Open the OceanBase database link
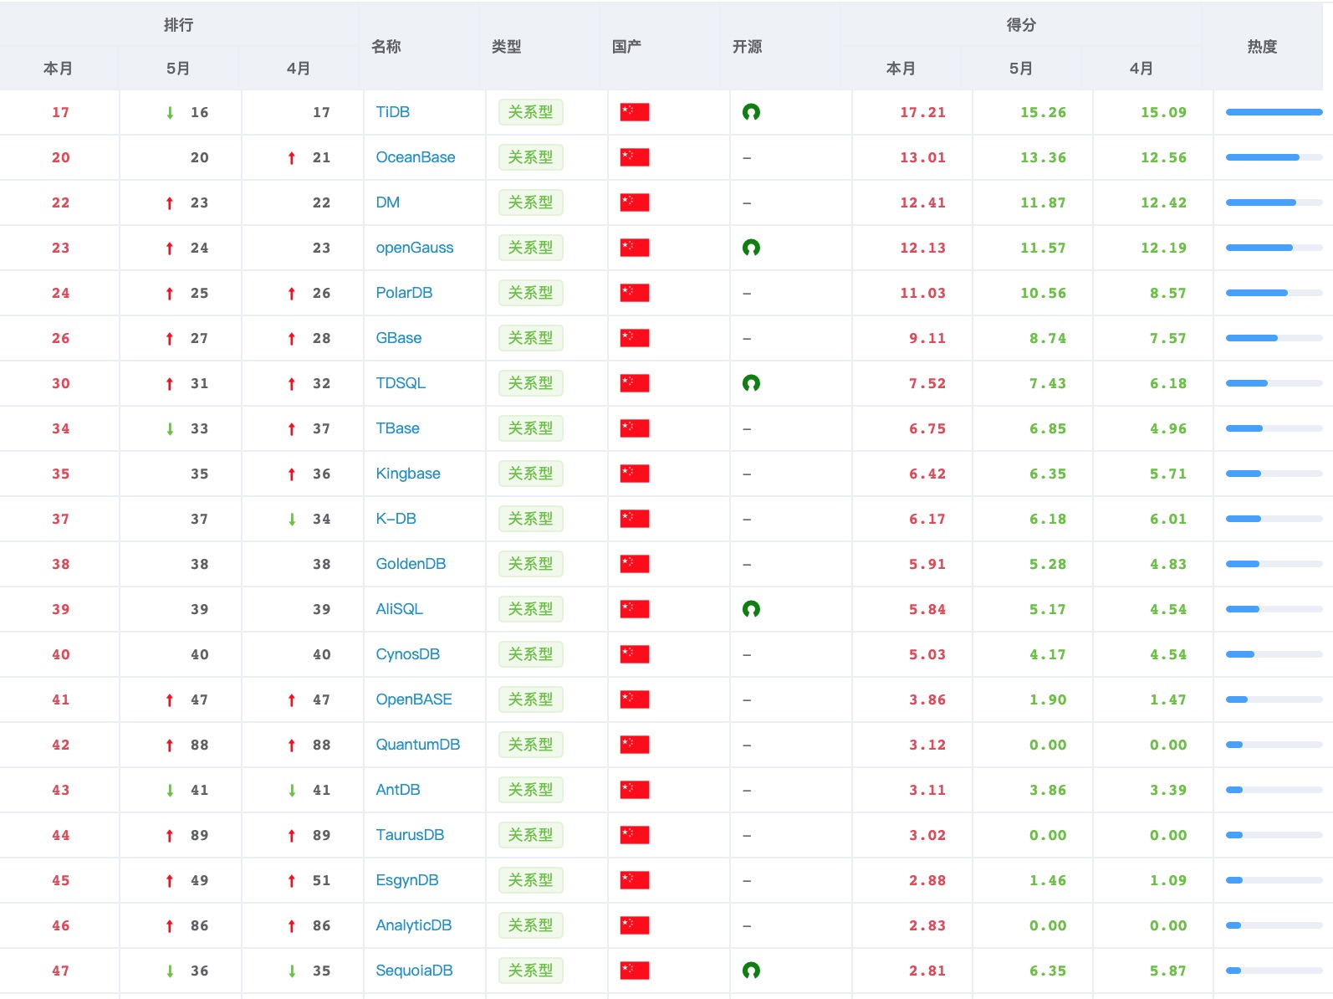1333x999 pixels. (x=416, y=157)
